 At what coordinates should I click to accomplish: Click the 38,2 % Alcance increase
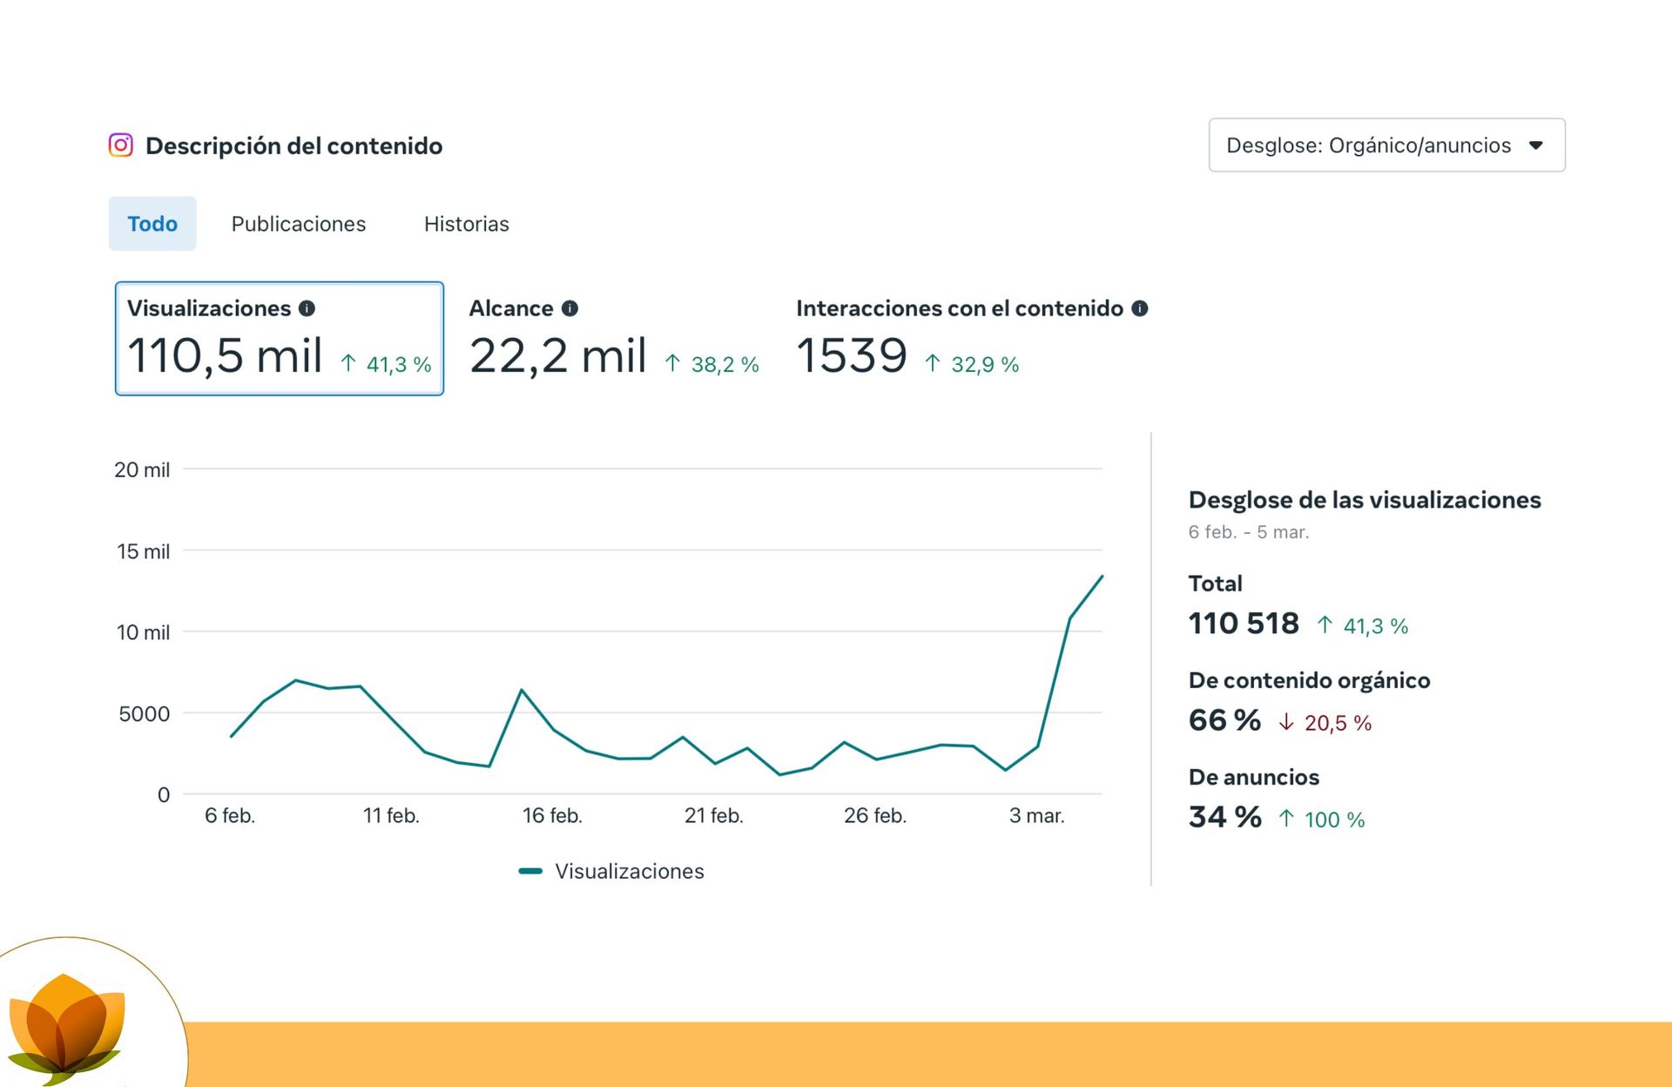(x=711, y=364)
